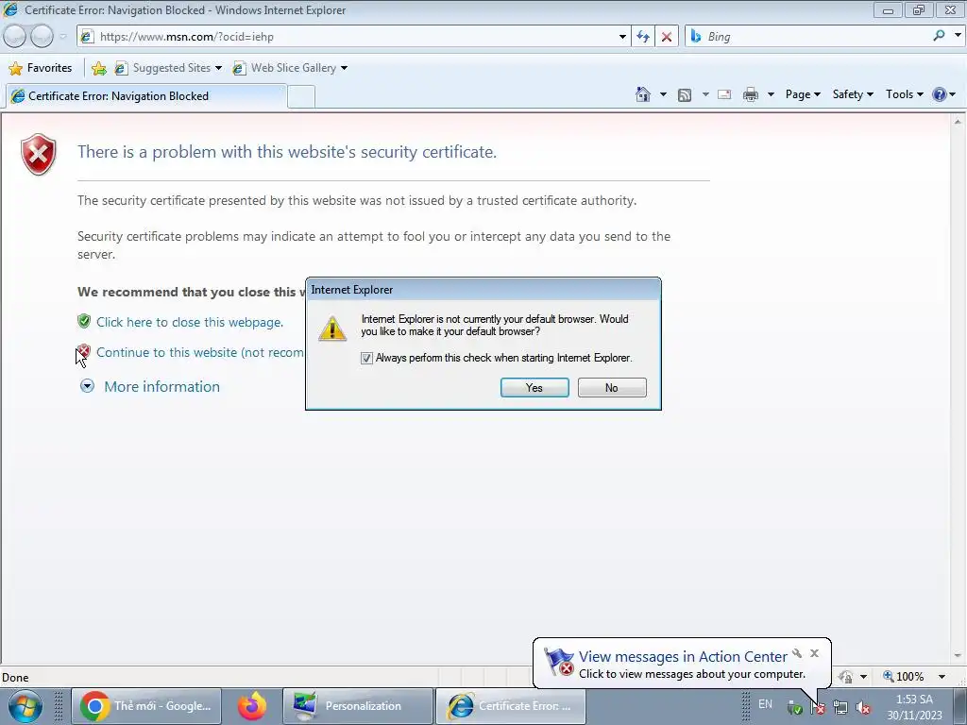Click the Back navigation button
Viewport: 967px width, 725px height.
pos(15,37)
